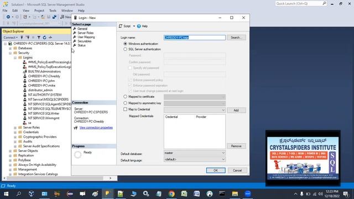Open the Script dropdown arrow
Image resolution: width=354 pixels, height=199 pixels.
134,26
